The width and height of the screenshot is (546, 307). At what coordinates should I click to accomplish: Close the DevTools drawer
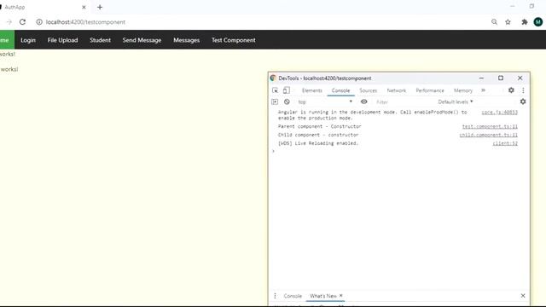pos(523,296)
